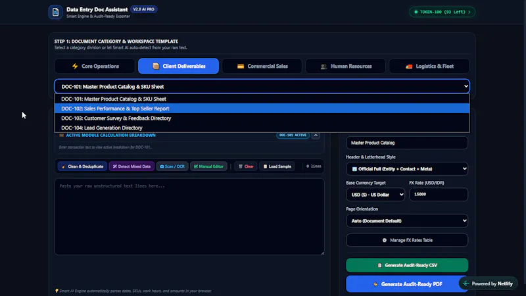The height and width of the screenshot is (296, 526).
Task: Open the Base Currency Target dropdown
Action: 375,195
